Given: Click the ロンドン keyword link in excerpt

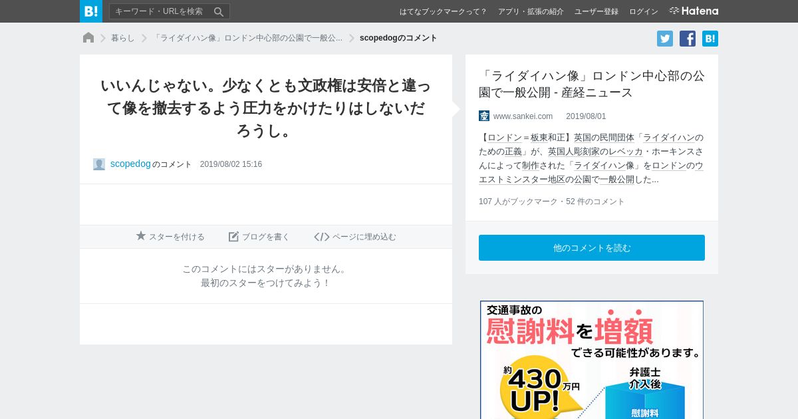Looking at the screenshot, I should pyautogui.click(x=505, y=138).
